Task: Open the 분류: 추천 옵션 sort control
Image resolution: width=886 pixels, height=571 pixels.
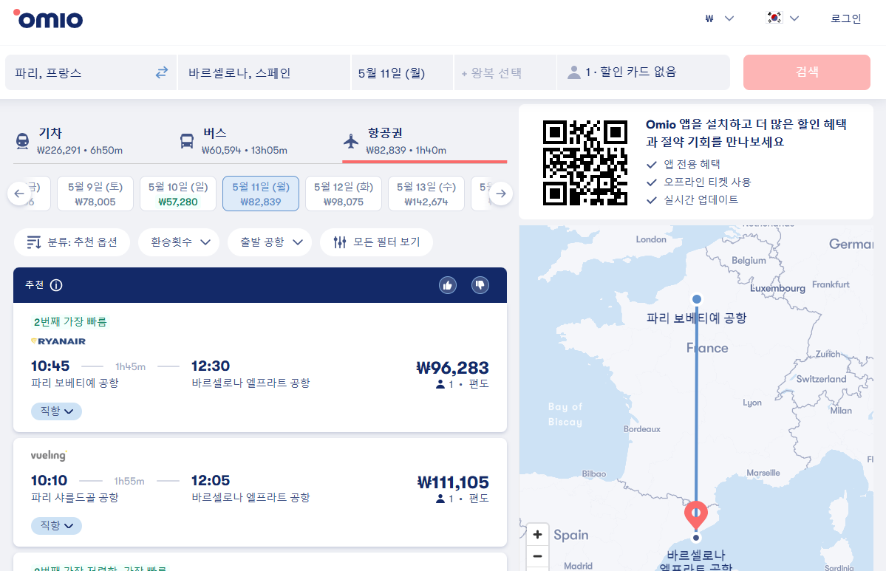Action: point(72,242)
